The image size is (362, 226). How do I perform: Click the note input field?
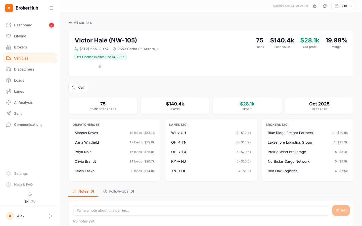(x=201, y=210)
